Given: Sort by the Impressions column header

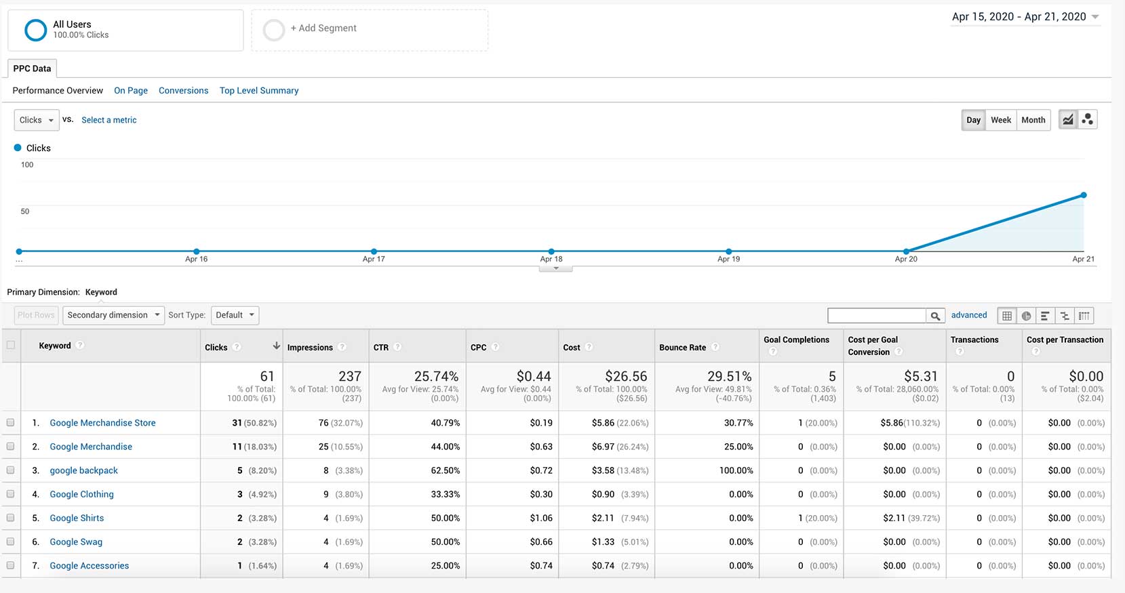Looking at the screenshot, I should [x=310, y=347].
